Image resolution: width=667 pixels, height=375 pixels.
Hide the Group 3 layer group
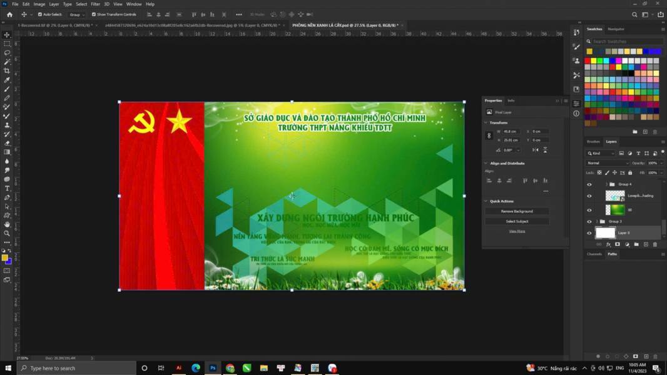point(589,221)
